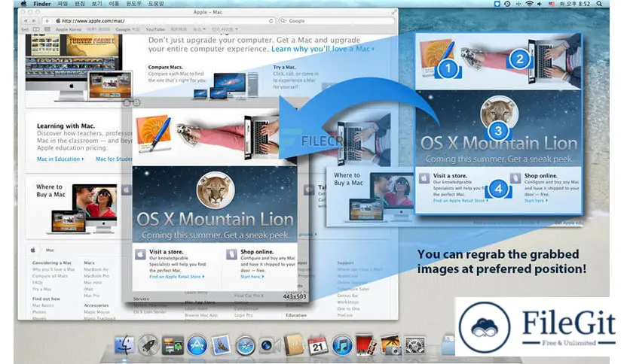Viewport: 630px width, 364px height.
Task: Click the menu bar clock showing 8:52
Action: tap(576, 4)
